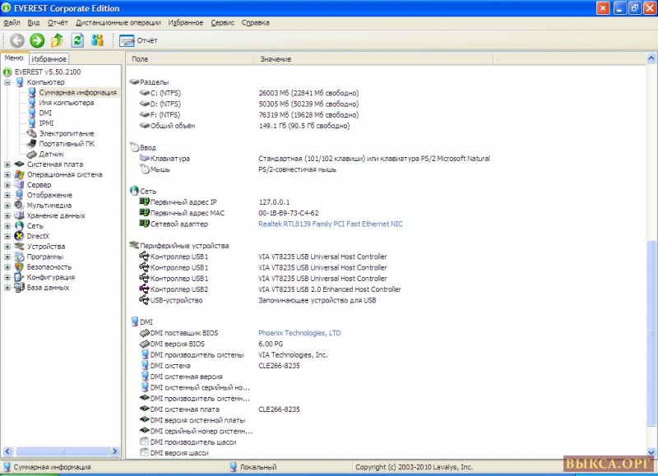The image size is (658, 476).
Task: Collapse the Компьютер tree node
Action: 7,82
